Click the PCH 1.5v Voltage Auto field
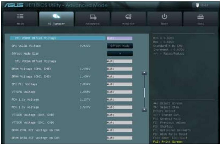The image size is (220, 144). coord(120,107)
